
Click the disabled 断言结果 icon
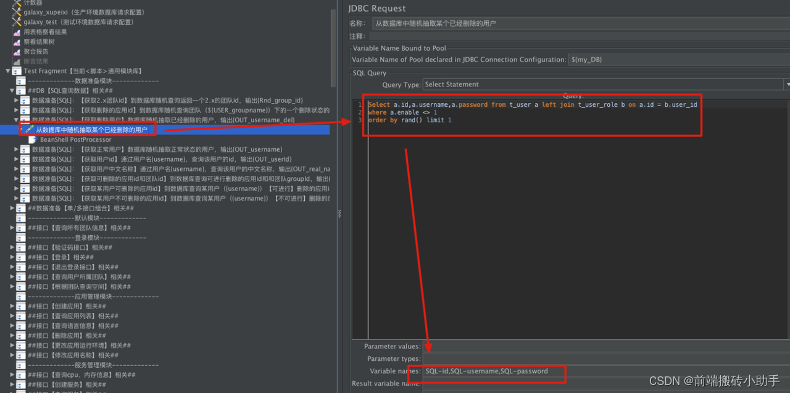pyautogui.click(x=17, y=62)
